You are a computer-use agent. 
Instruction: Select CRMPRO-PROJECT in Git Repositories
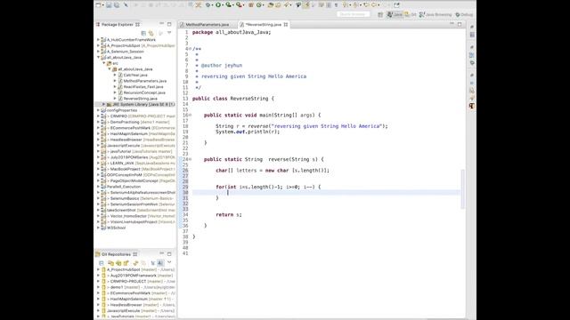tap(128, 282)
